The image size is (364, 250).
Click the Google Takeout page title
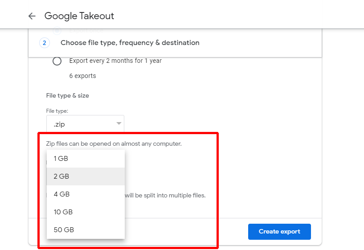point(79,16)
